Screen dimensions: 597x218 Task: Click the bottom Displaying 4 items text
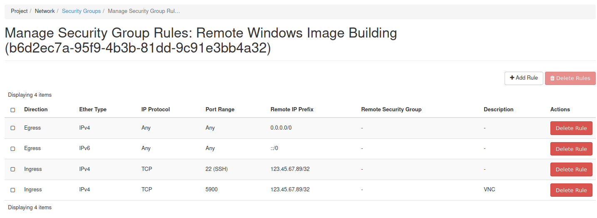coord(30,207)
